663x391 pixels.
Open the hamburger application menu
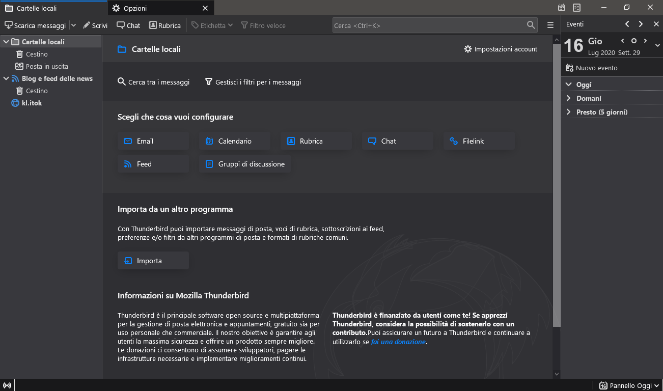550,25
